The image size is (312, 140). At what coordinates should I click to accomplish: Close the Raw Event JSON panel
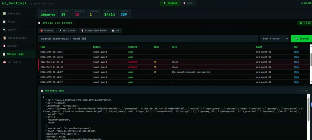click(x=303, y=90)
